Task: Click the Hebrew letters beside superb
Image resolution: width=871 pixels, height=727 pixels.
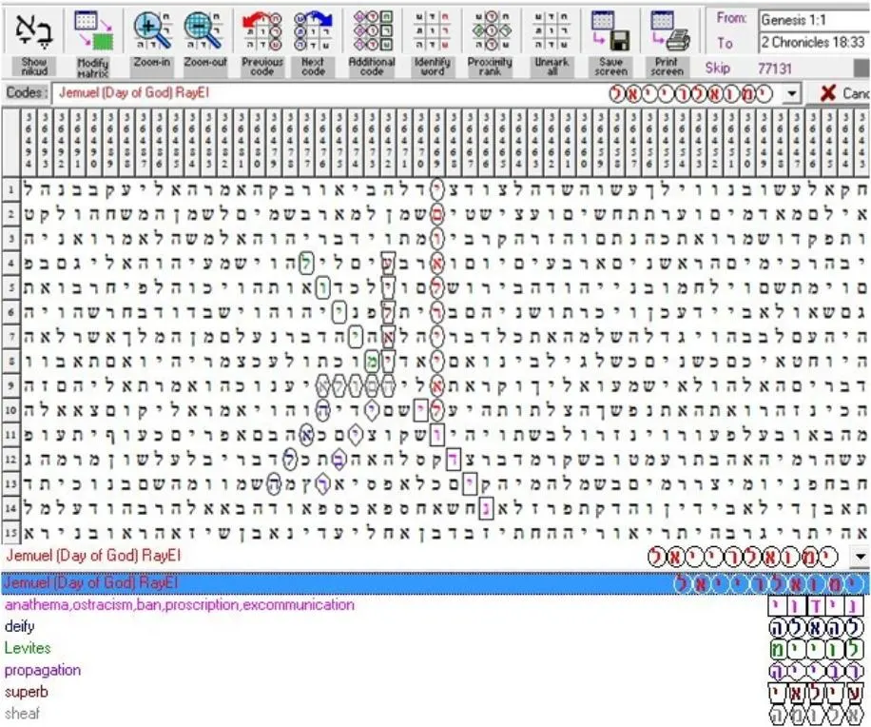Action: (817, 693)
